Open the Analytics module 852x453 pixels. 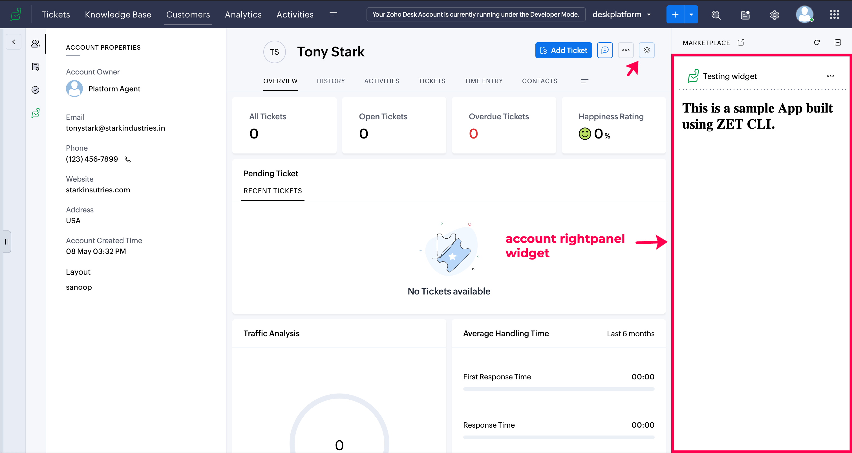[x=243, y=15]
